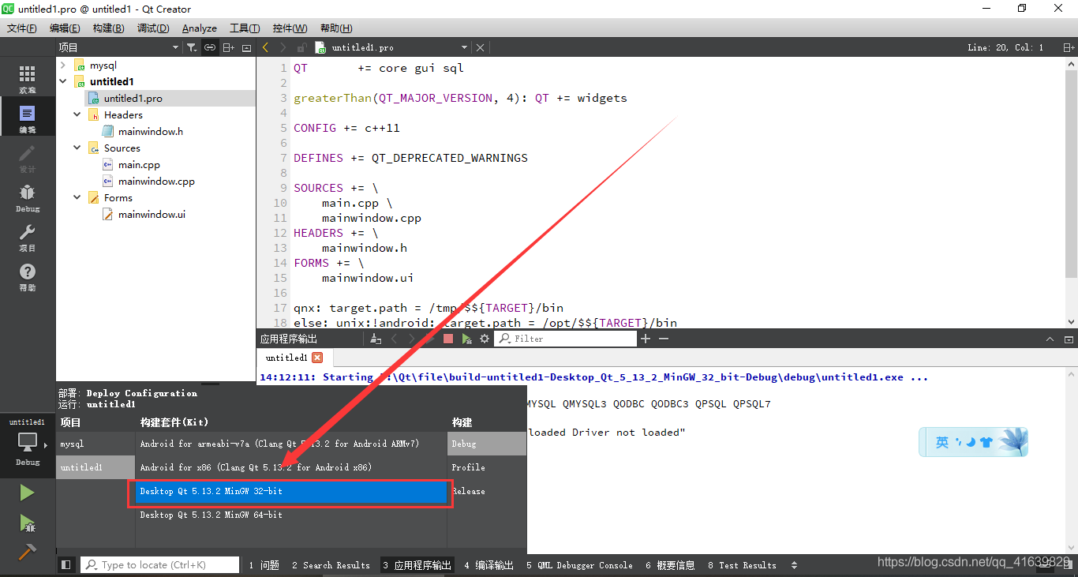Open the 工具(T) menu
The height and width of the screenshot is (577, 1078).
tap(245, 28)
